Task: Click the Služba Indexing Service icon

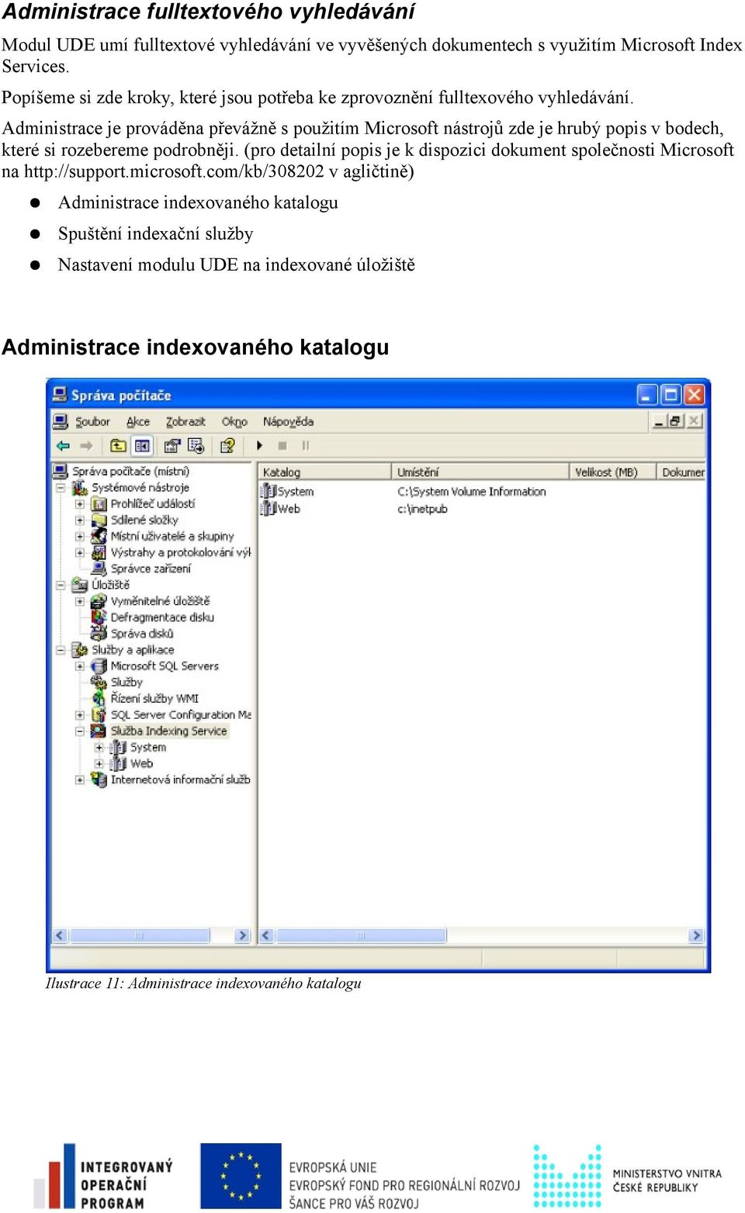Action: point(99,731)
